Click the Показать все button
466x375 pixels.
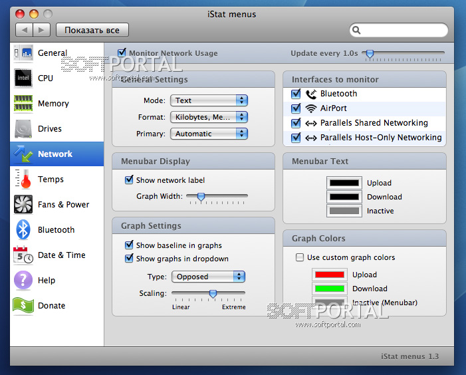(x=92, y=30)
